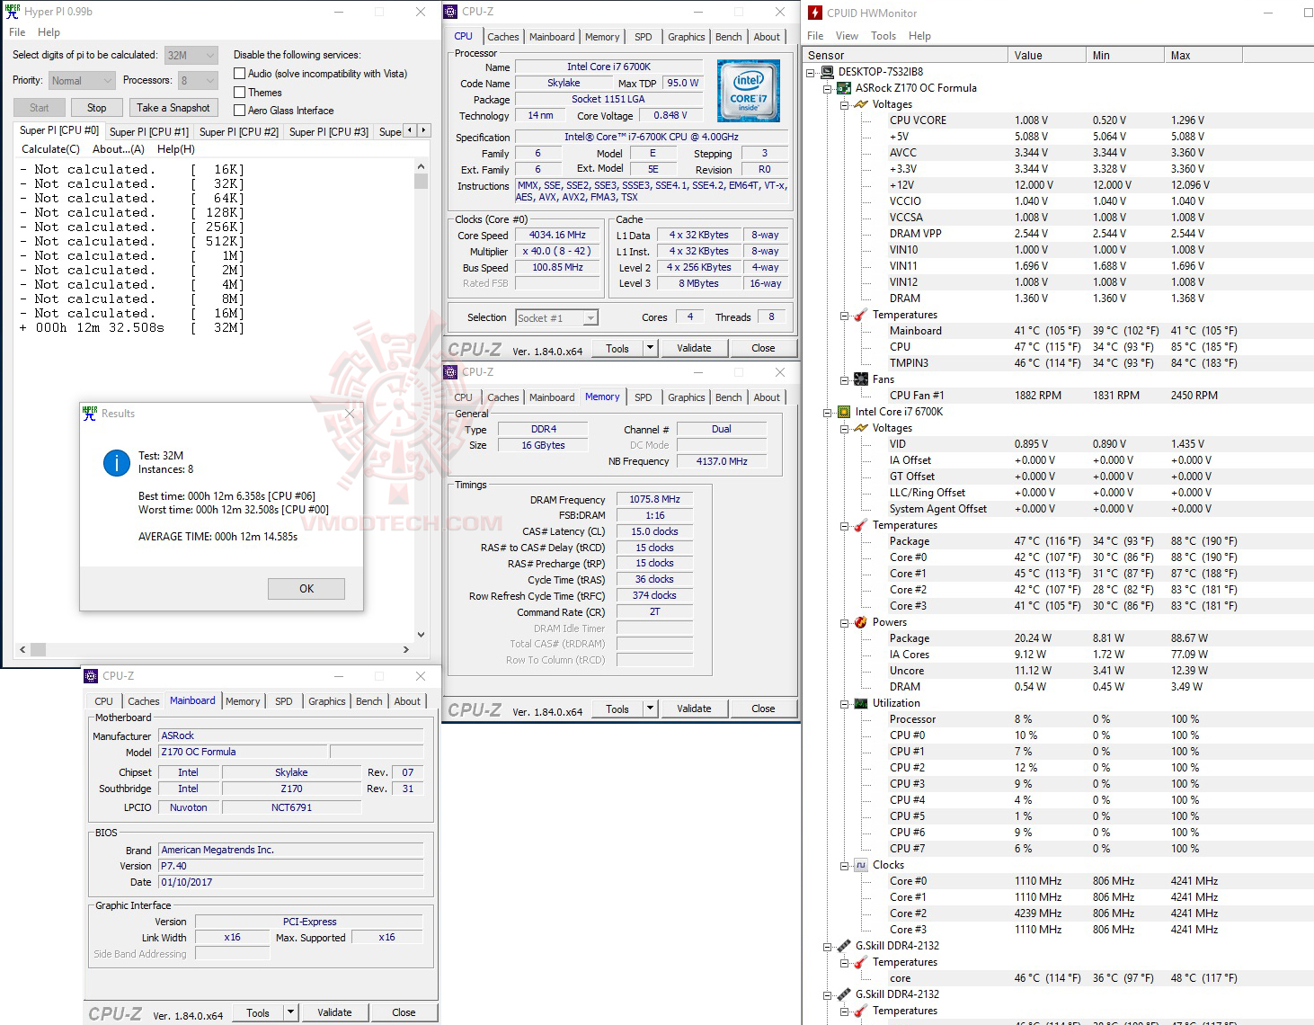Open the File menu in Hyper PI
This screenshot has width=1314, height=1025.
click(x=17, y=32)
